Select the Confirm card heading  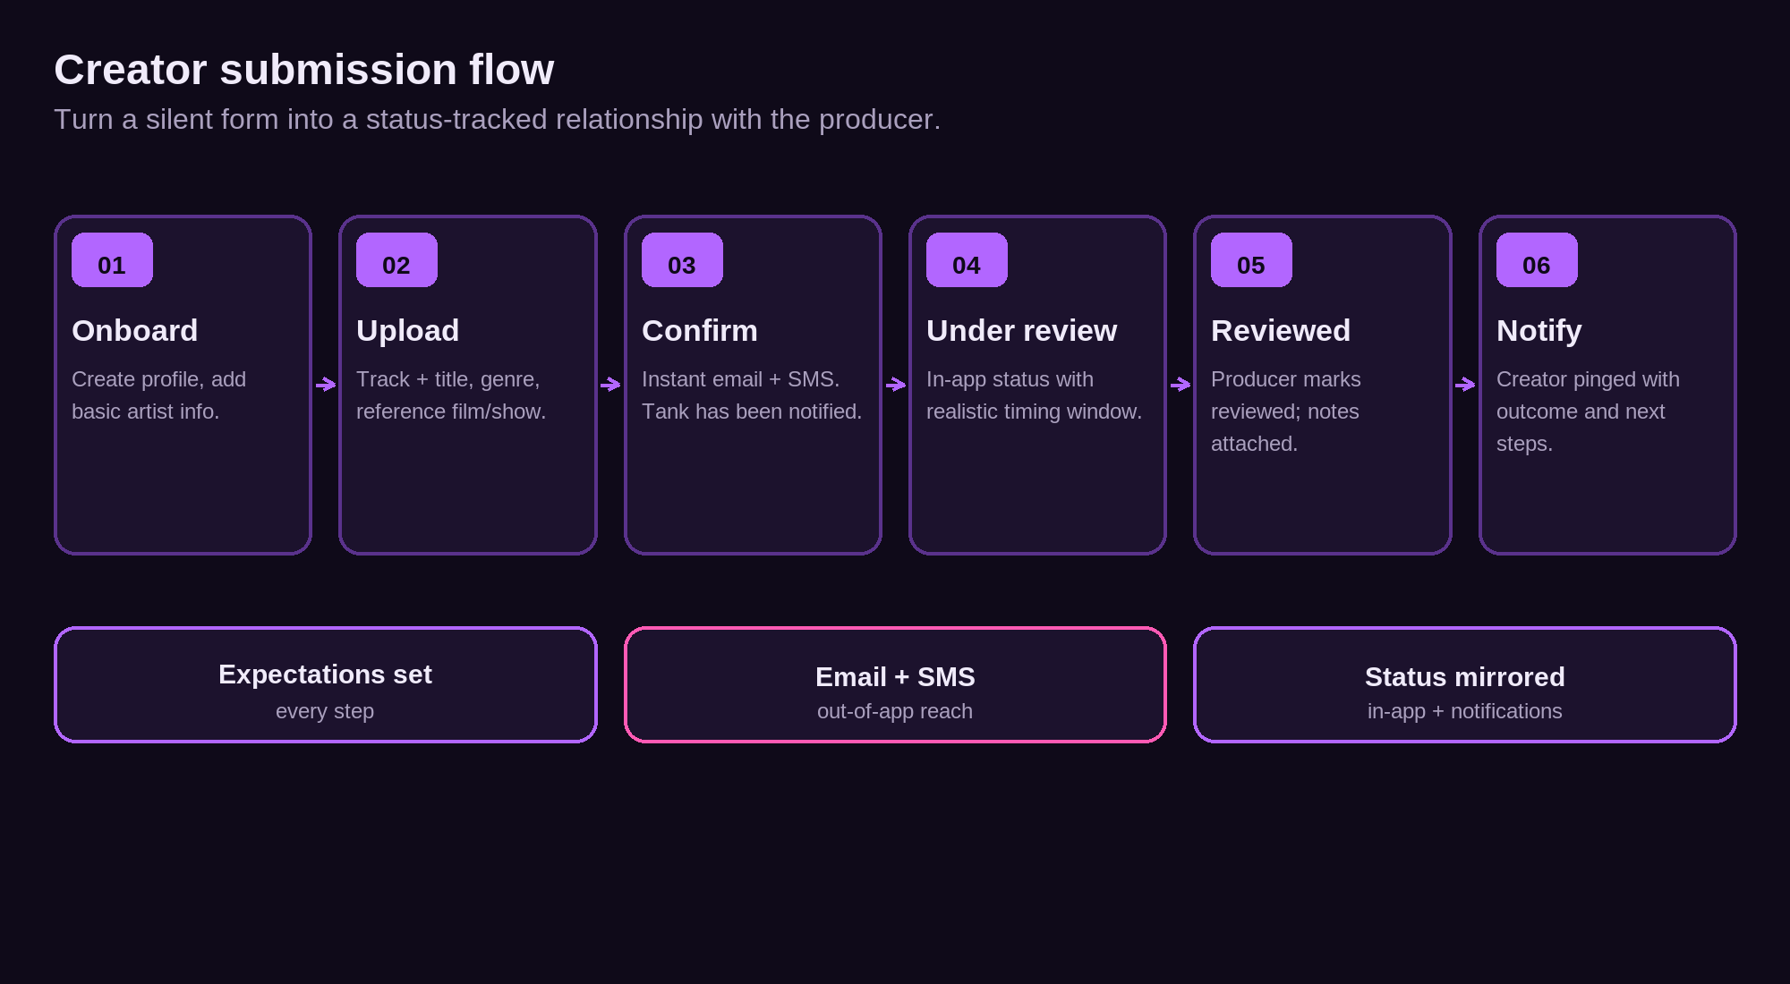[x=700, y=331]
